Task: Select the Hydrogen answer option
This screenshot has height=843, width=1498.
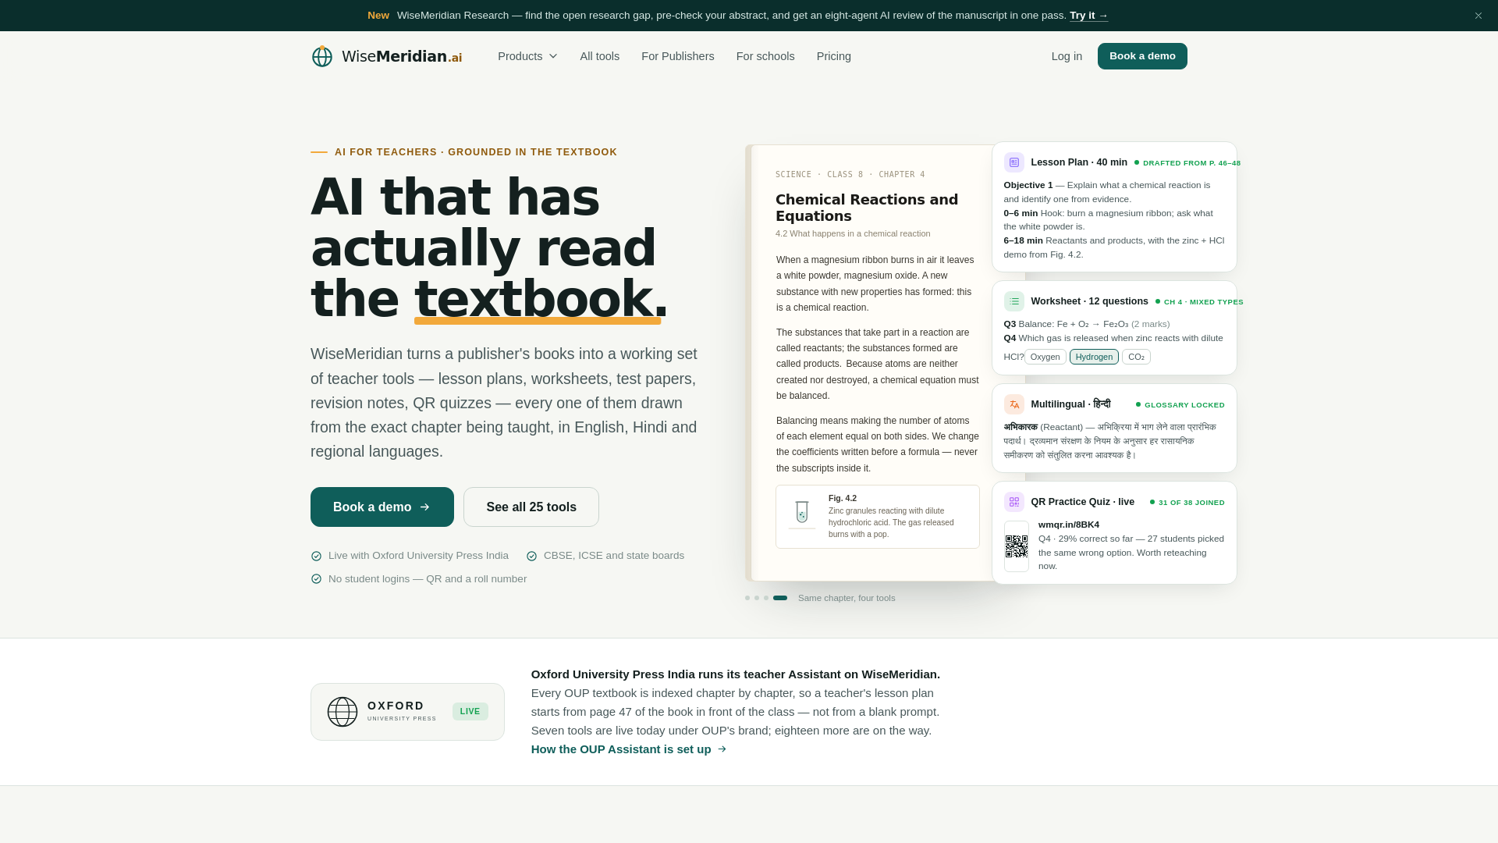Action: pyautogui.click(x=1094, y=357)
